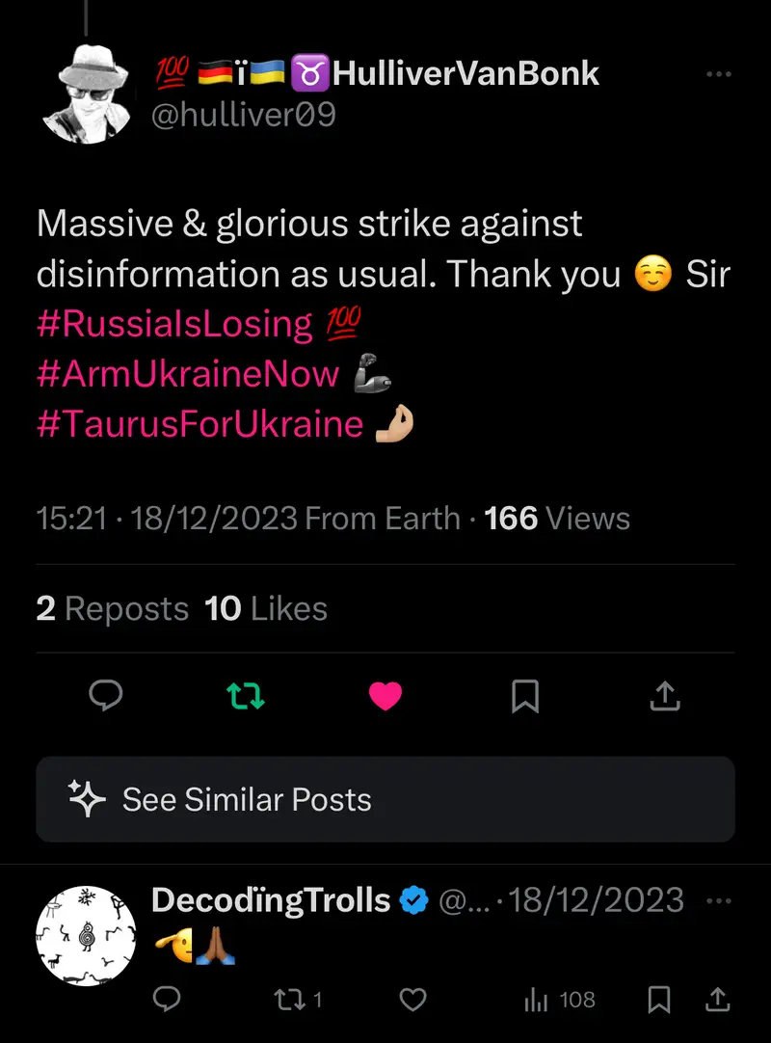771x1043 pixels.
Task: Bookmark the DecodingTrolls reply
Action: tap(659, 1001)
